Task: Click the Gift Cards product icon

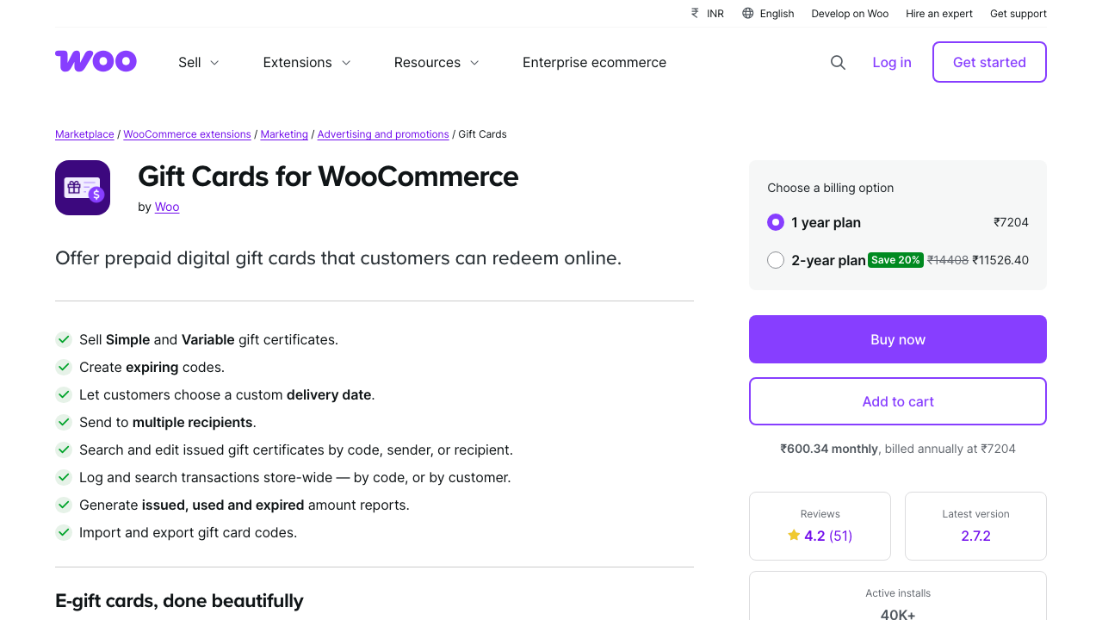Action: coord(83,188)
